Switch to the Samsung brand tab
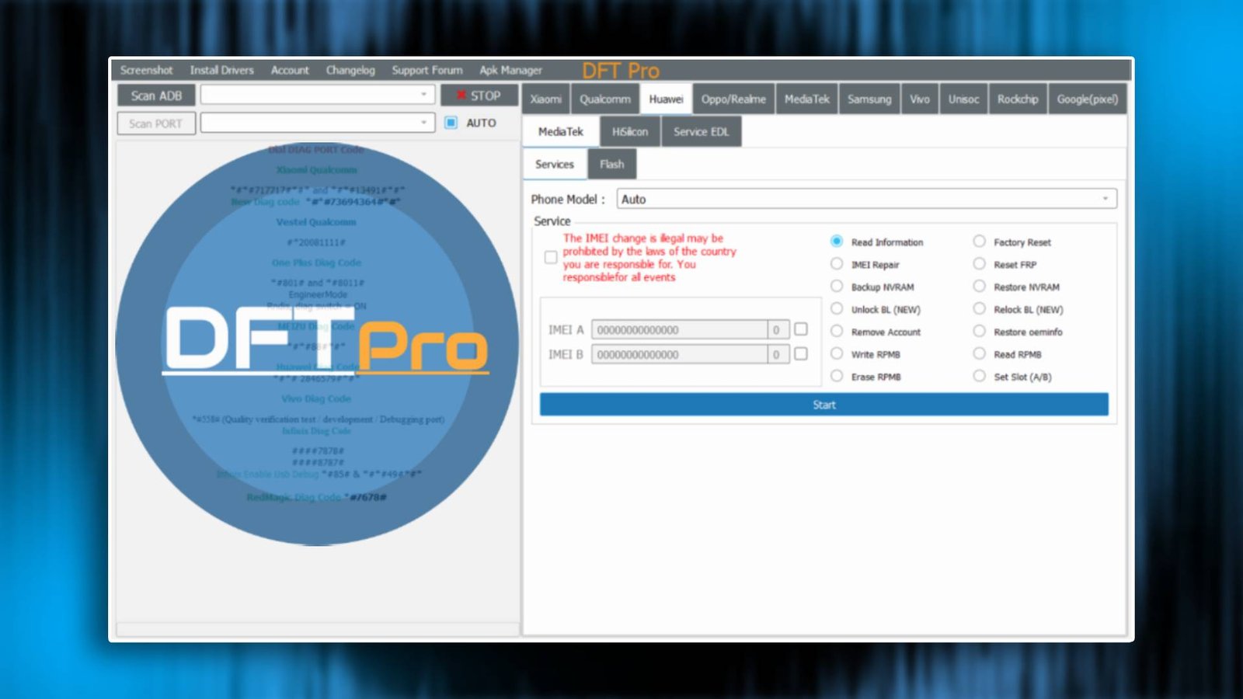 (x=869, y=99)
